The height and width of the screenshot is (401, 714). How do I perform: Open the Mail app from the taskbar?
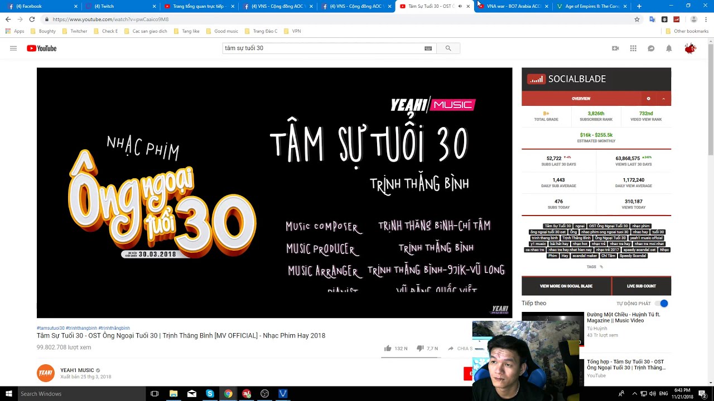click(192, 394)
